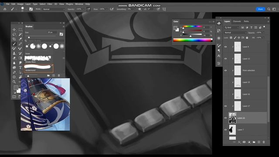This screenshot has height=157, width=279.
Task: Select the Brush tool in the toolbox
Action: [x=14, y=44]
